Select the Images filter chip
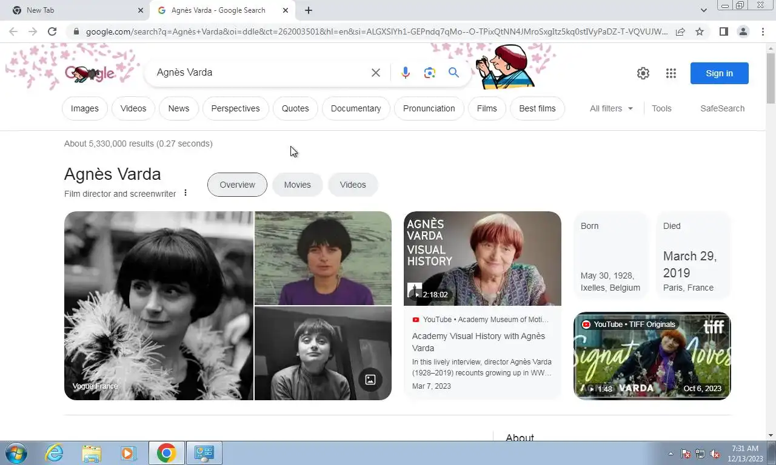Screen dimensions: 776x465 click(x=85, y=108)
